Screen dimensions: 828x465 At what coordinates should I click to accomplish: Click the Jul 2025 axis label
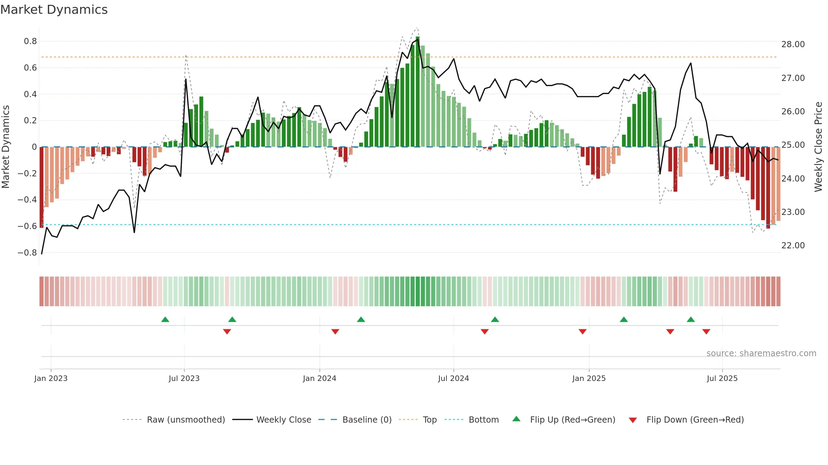coord(722,378)
